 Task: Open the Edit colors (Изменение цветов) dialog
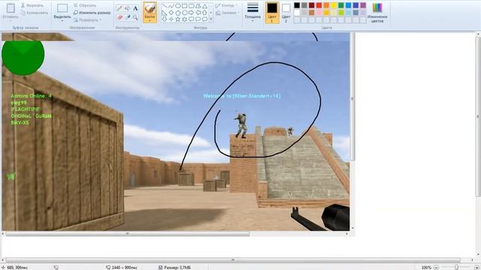[377, 13]
